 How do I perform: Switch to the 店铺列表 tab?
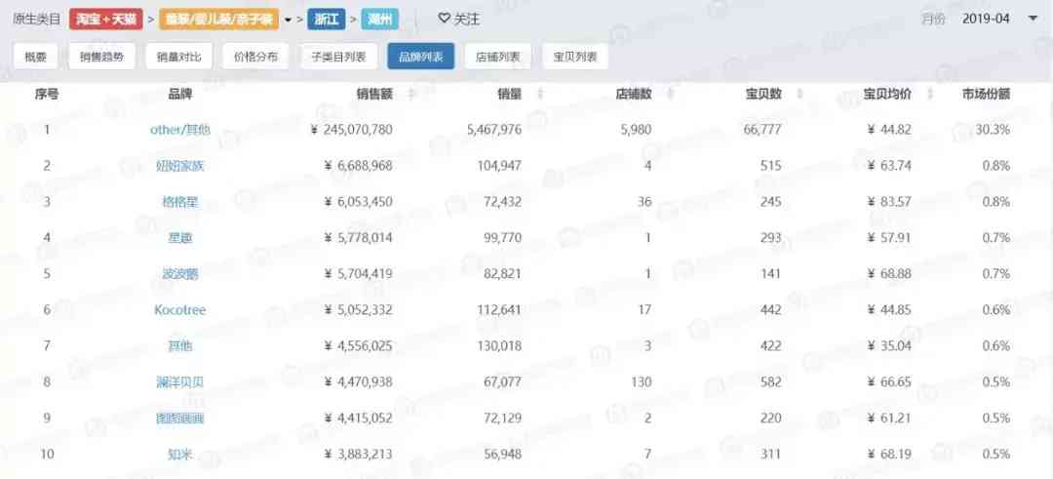click(497, 57)
